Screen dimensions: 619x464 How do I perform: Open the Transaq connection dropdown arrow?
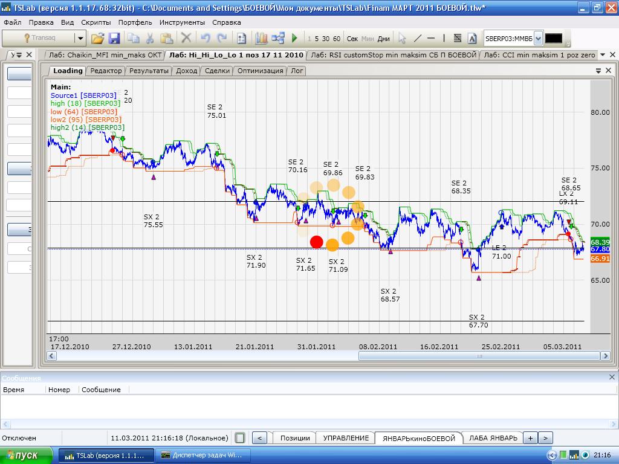[80, 38]
